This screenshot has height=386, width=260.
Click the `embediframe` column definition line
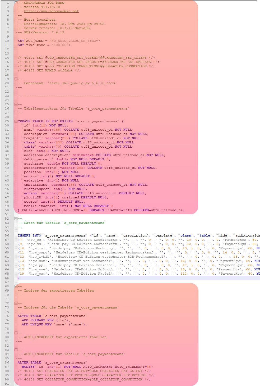coord(85,185)
